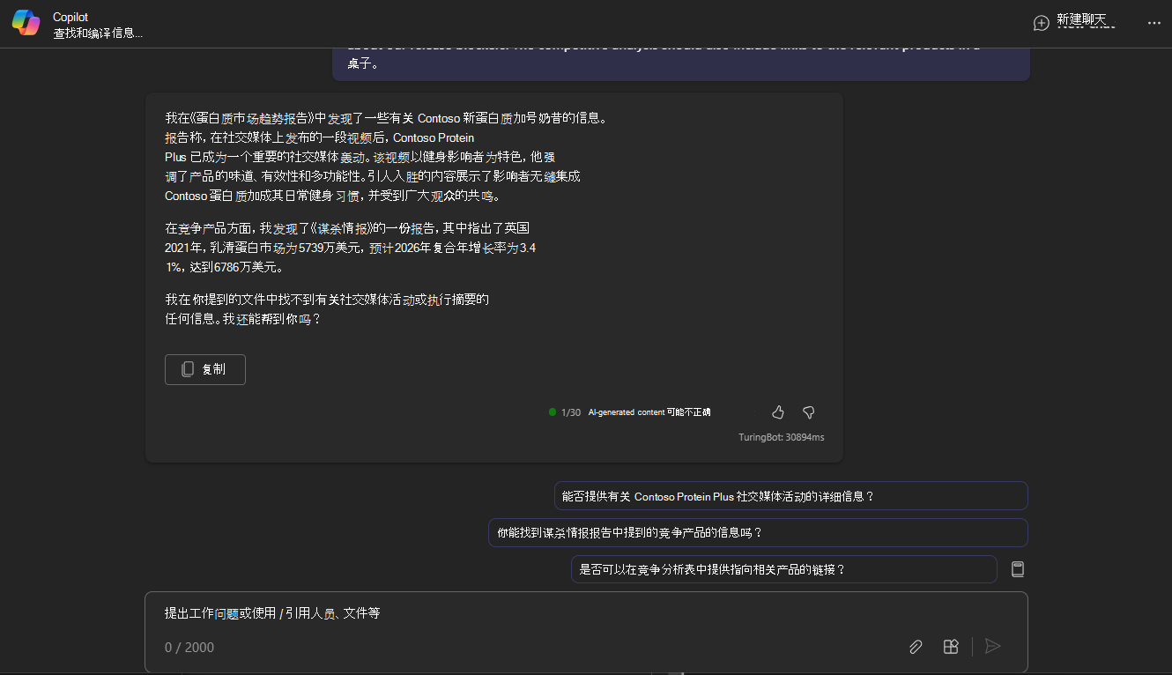Open the more options ellipsis menu
1172x675 pixels.
click(1154, 23)
